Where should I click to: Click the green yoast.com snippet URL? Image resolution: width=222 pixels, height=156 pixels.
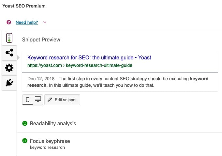point(80,65)
